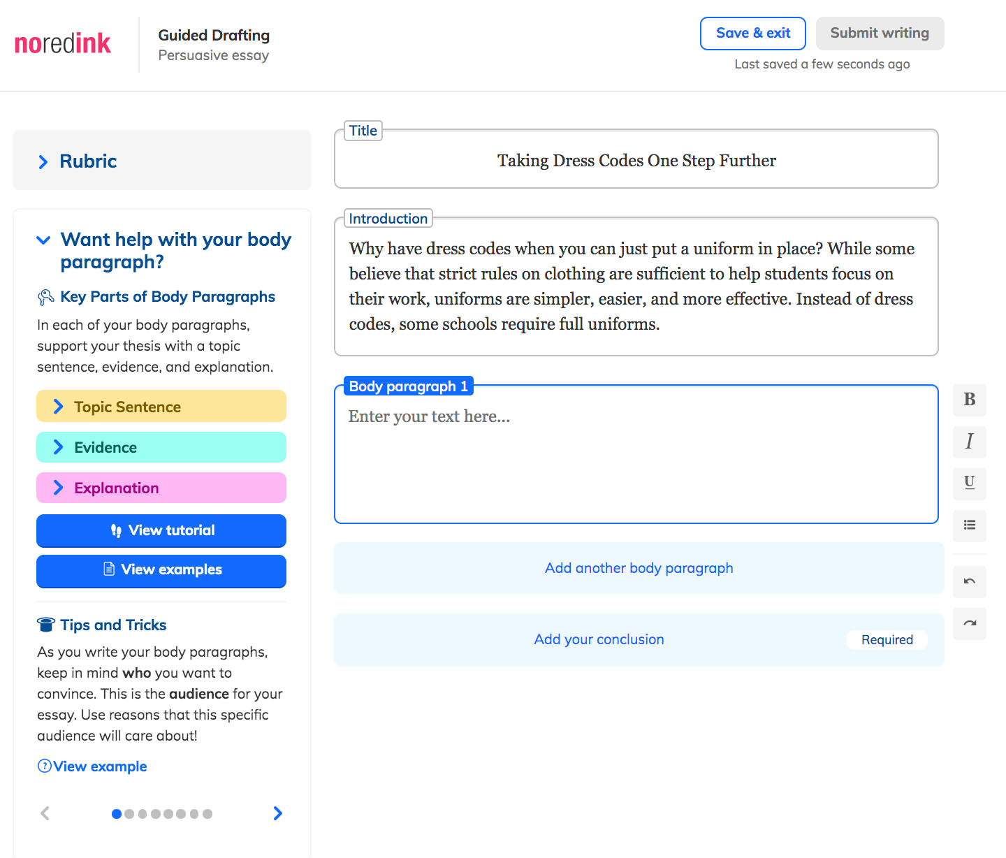
Task: Click the View tutorial button
Action: pyautogui.click(x=161, y=530)
